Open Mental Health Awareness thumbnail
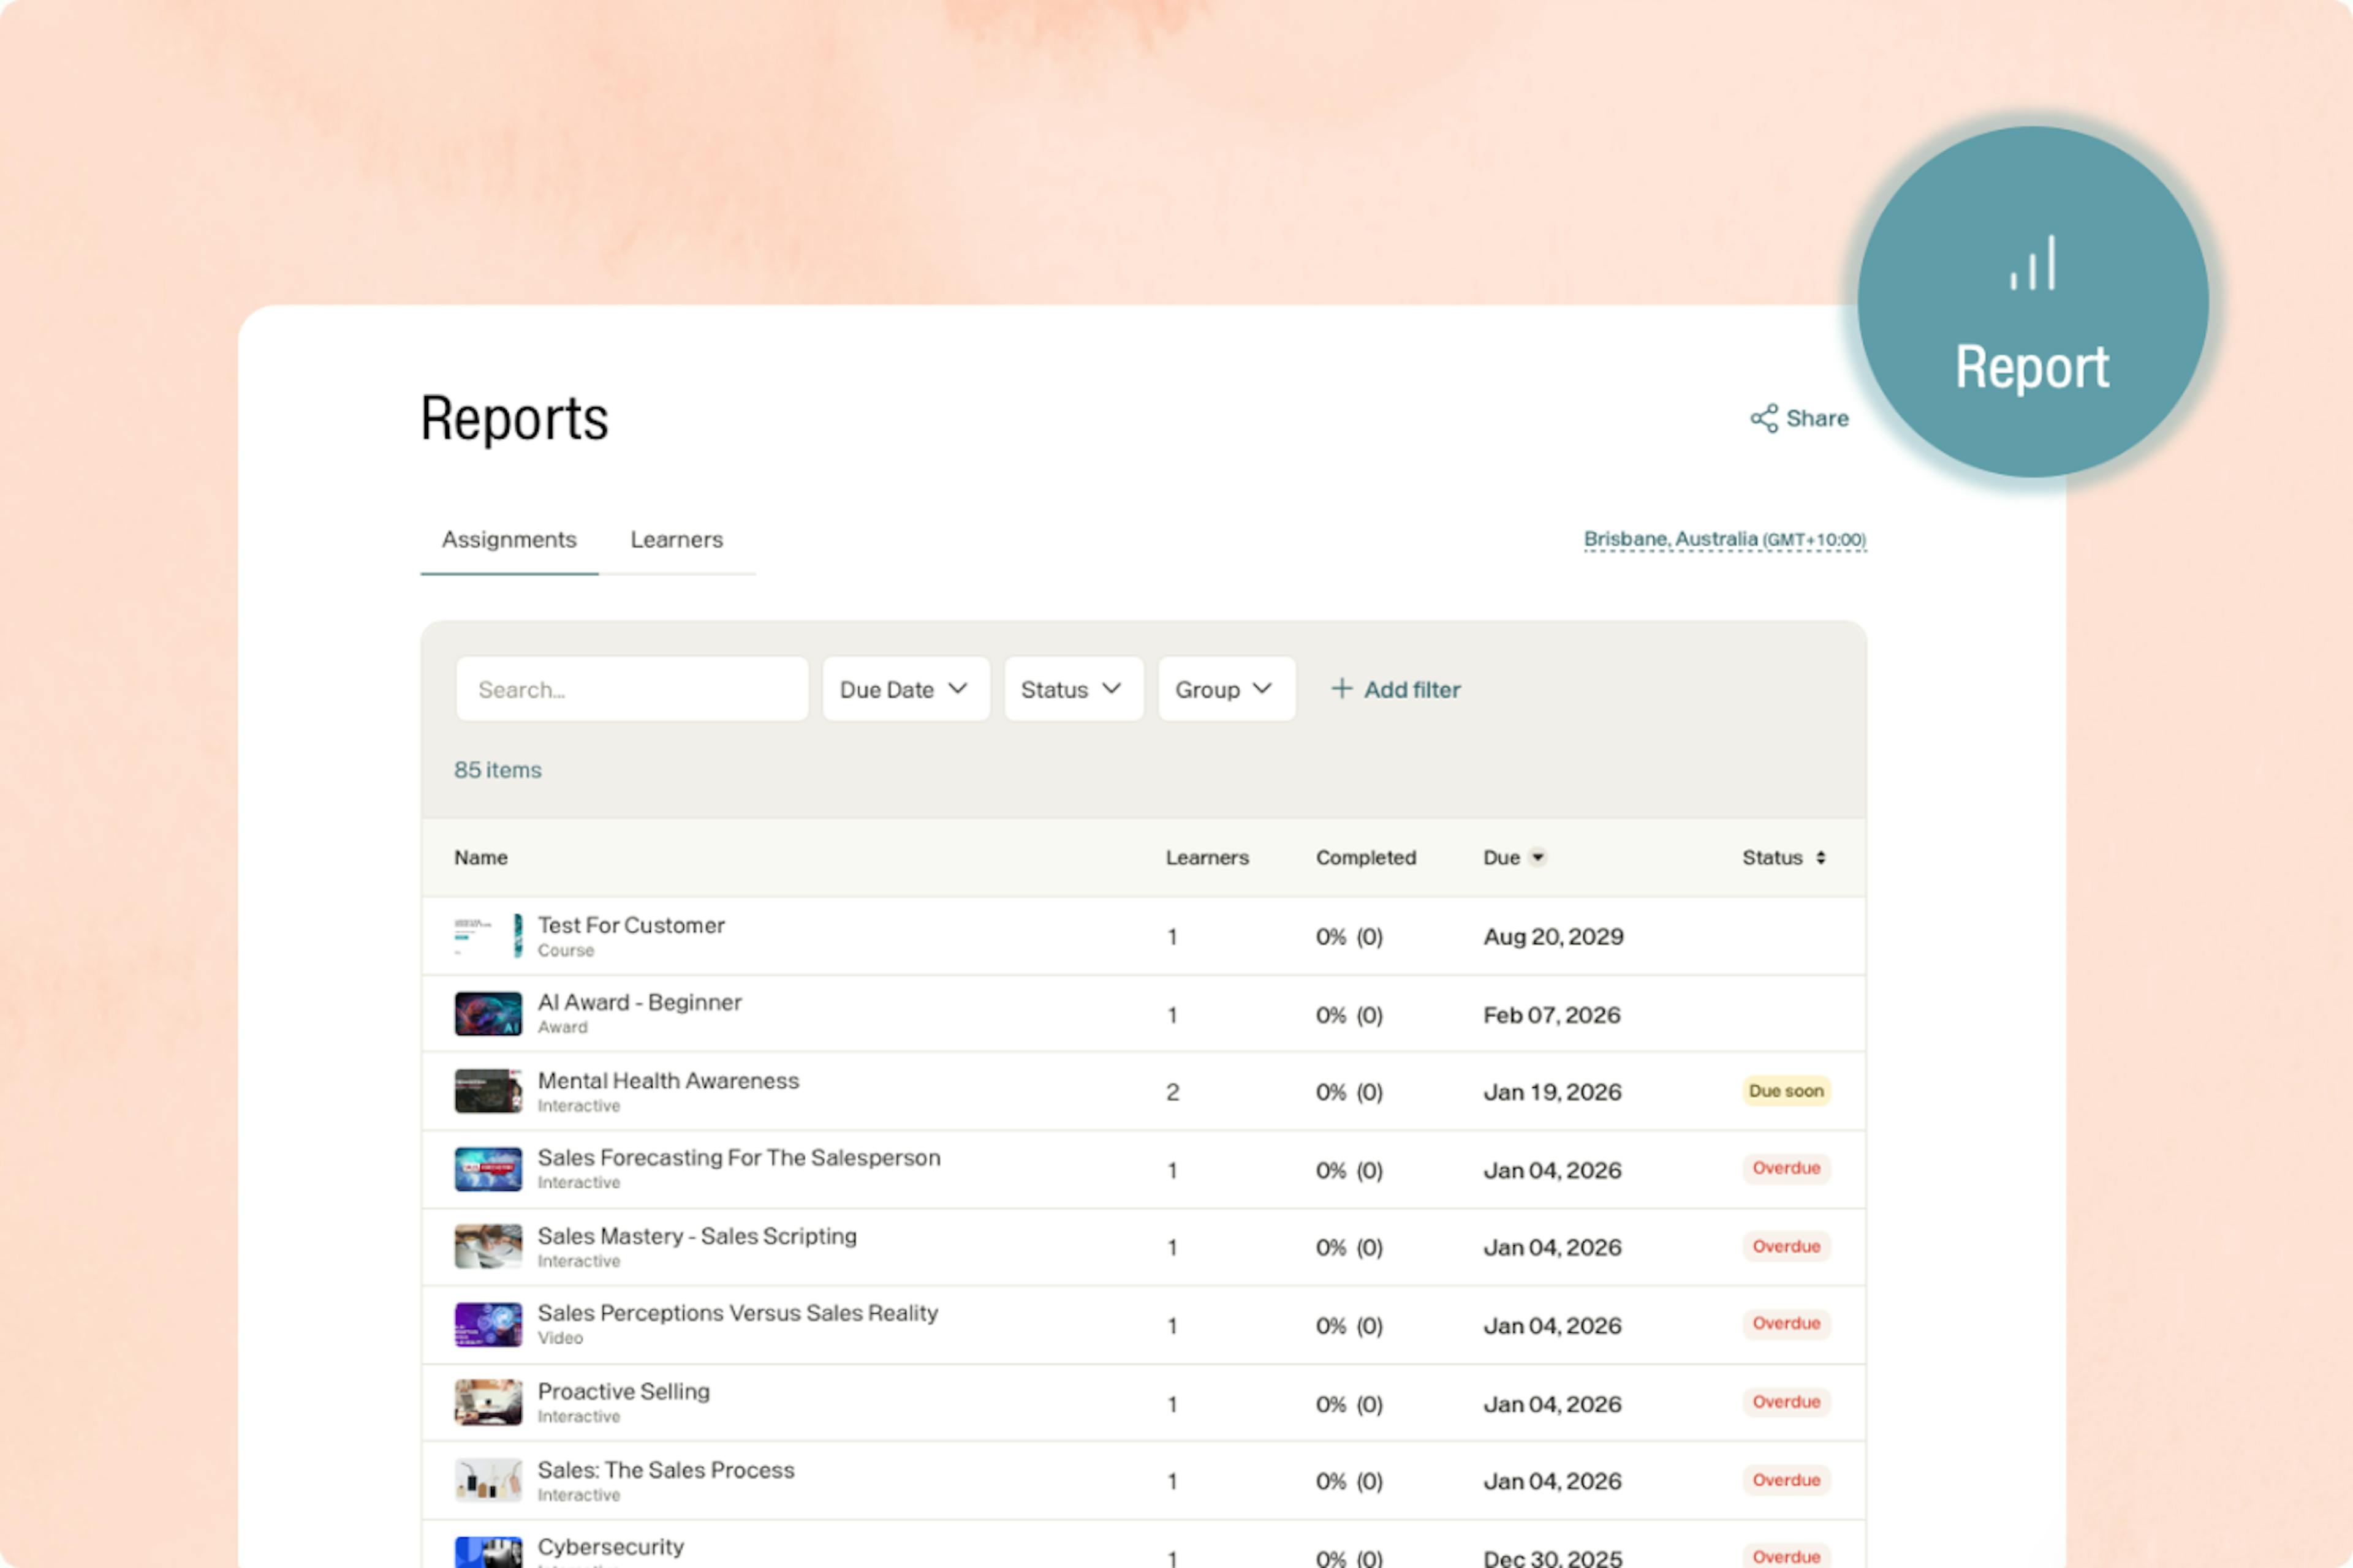The image size is (2353, 1568). tap(488, 1091)
